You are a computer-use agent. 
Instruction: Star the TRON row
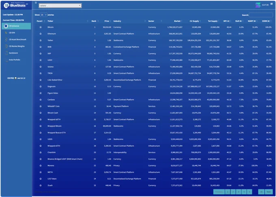pos(41,73)
